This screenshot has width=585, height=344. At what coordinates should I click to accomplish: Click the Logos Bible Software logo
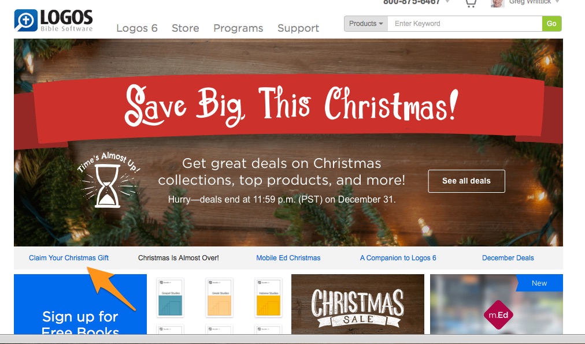tap(53, 20)
